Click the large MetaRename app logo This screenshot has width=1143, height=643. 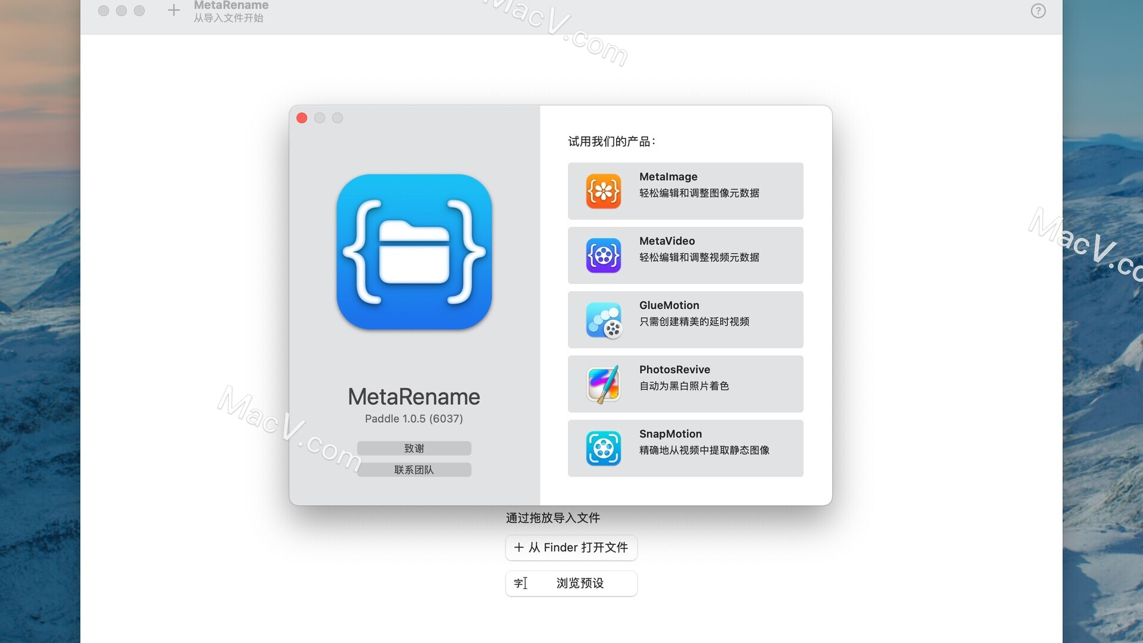pos(414,252)
